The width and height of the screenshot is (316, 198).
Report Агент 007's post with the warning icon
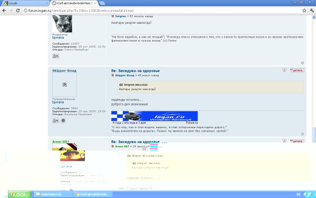pos(284,141)
